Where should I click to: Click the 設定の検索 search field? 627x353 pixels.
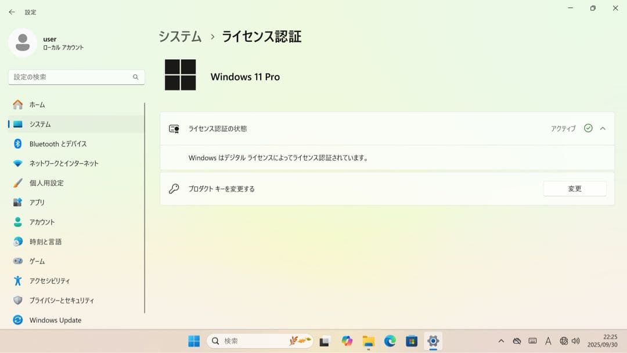76,76
